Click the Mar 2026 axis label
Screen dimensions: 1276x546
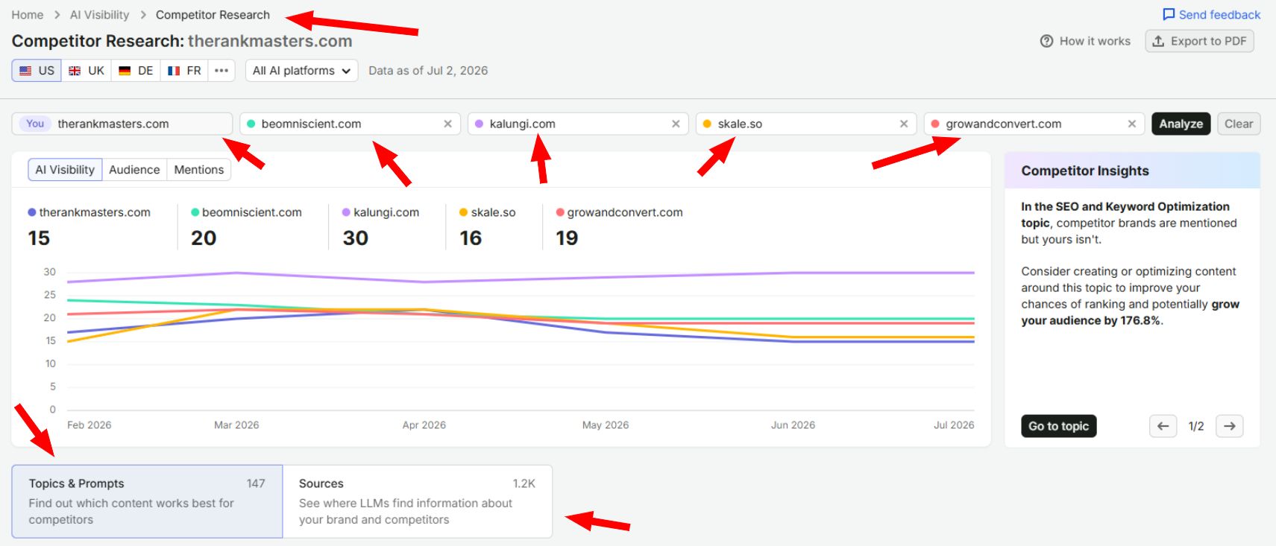coord(236,425)
